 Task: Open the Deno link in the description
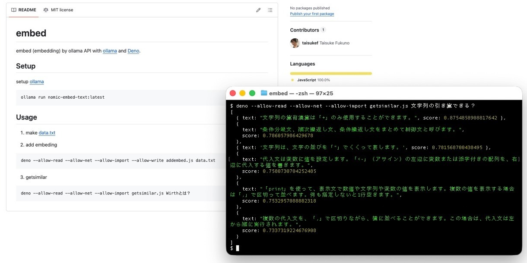tap(133, 51)
